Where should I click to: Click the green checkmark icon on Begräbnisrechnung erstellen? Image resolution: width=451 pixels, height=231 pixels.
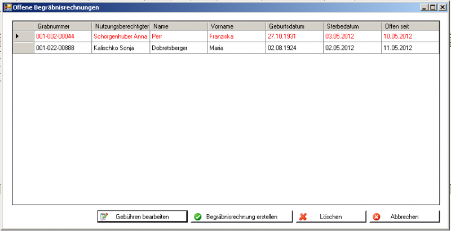[197, 217]
